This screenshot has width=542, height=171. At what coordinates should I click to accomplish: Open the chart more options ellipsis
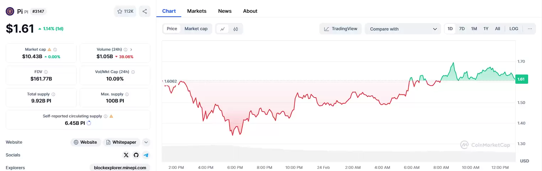click(530, 29)
